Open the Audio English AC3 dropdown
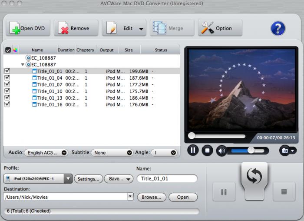 (x=46, y=153)
